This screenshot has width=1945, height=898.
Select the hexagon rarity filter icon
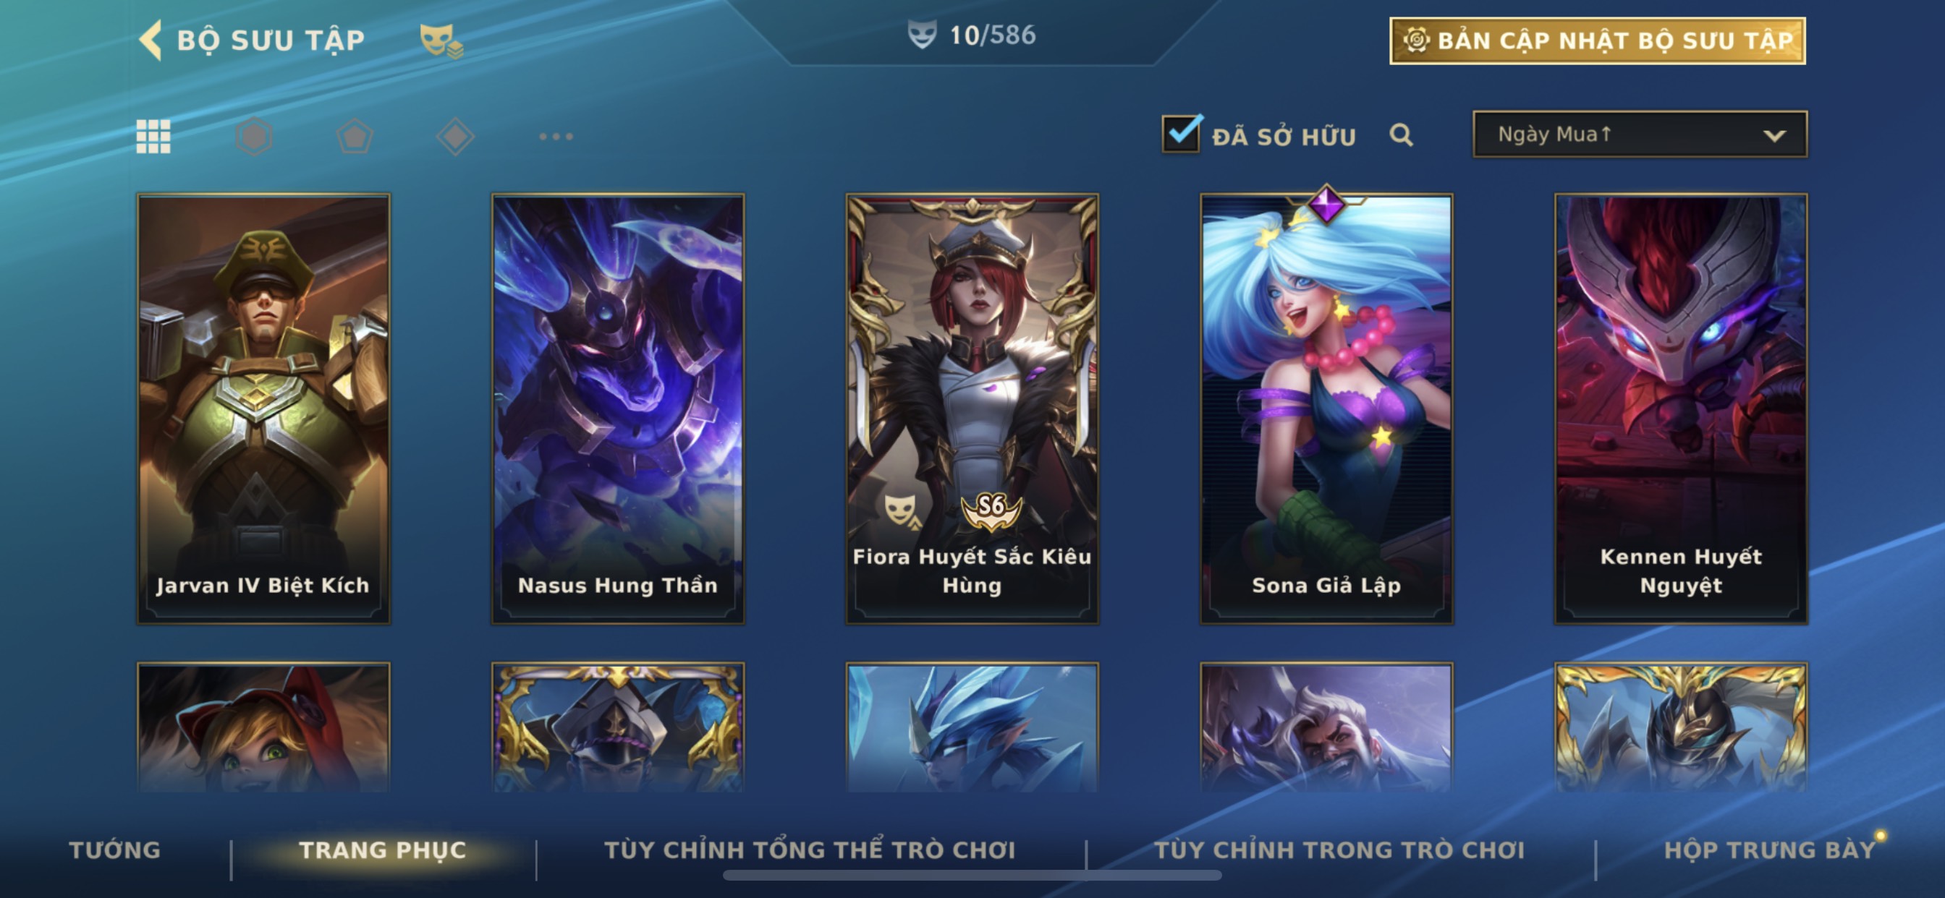tap(254, 137)
